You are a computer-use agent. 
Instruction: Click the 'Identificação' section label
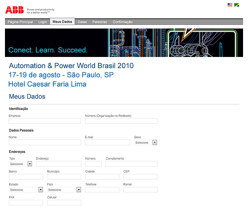pos(18,109)
